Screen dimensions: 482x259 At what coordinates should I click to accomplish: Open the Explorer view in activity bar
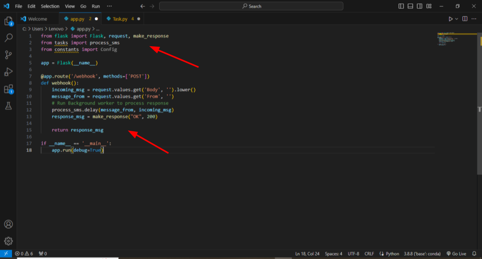pos(9,21)
